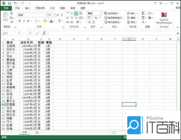Undo the last action from the quick access toolbar
This screenshot has width=181, height=140.
pos(15,3)
